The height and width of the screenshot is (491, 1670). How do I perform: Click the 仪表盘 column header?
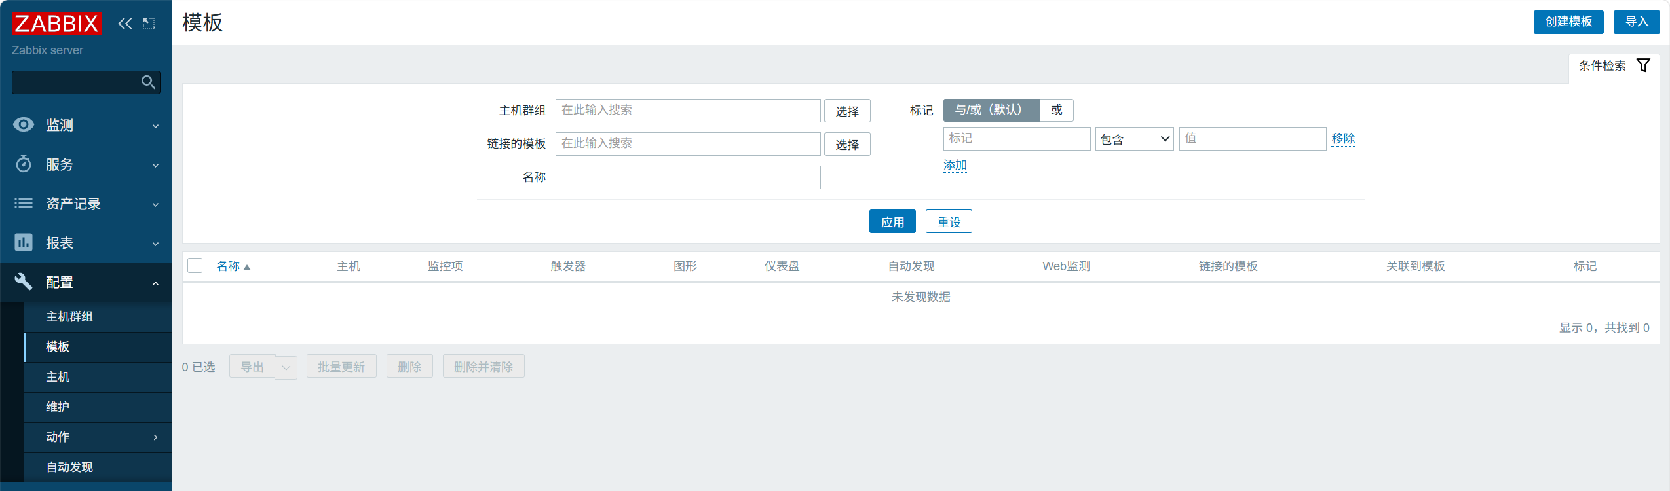pos(782,266)
